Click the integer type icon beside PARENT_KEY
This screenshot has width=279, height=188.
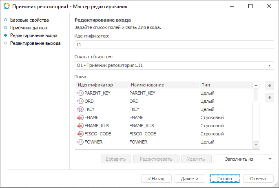tap(80, 93)
